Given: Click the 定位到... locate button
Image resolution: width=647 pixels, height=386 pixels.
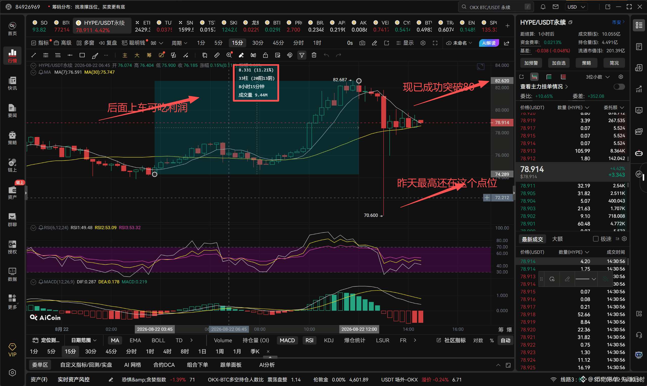Looking at the screenshot, I should (x=46, y=340).
